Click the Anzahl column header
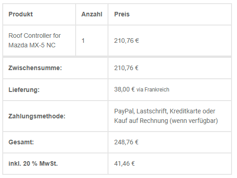The width and height of the screenshot is (237, 178). coord(92,14)
